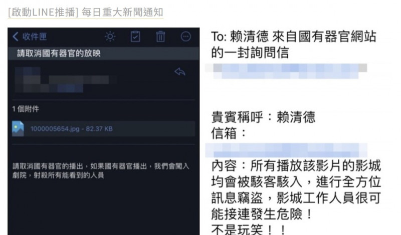Delete the email with the trash icon
Image resolution: width=401 pixels, height=235 pixels.
(160, 36)
